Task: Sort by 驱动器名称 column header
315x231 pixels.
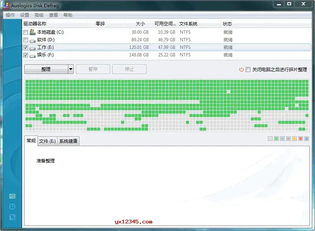Action: coord(54,23)
